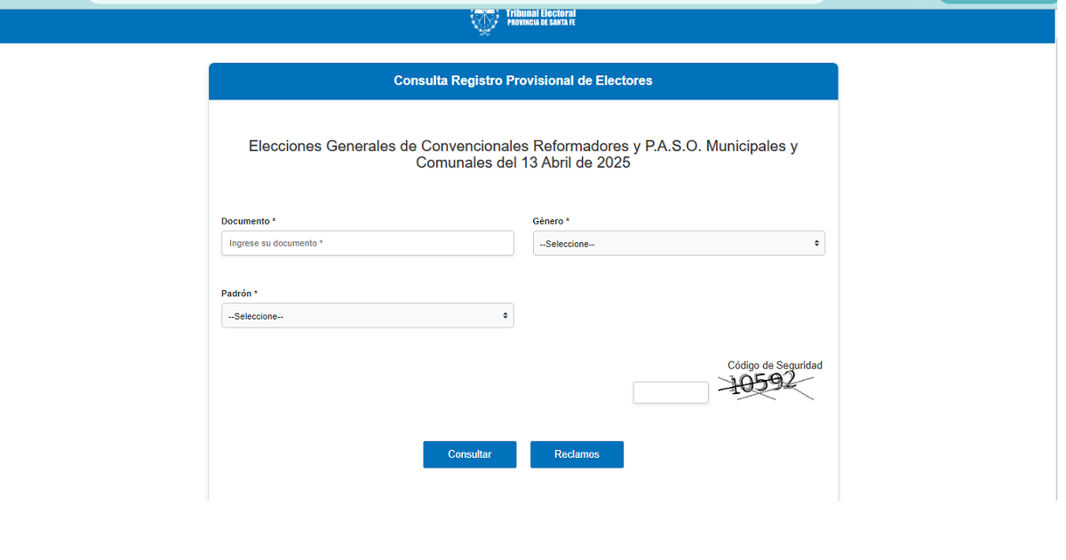The width and height of the screenshot is (1066, 560).
Task: Click the Género field label
Action: 550,221
